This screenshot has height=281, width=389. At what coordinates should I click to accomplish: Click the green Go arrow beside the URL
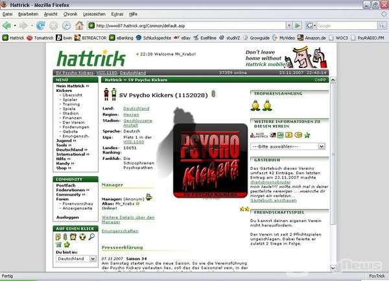(x=297, y=25)
